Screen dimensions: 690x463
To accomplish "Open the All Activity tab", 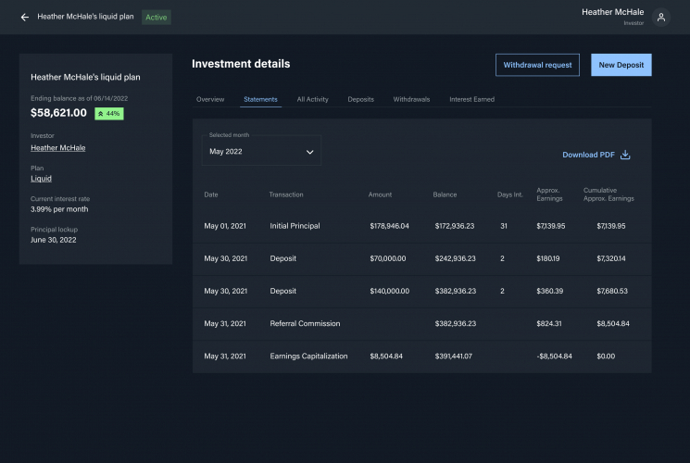I will click(312, 99).
